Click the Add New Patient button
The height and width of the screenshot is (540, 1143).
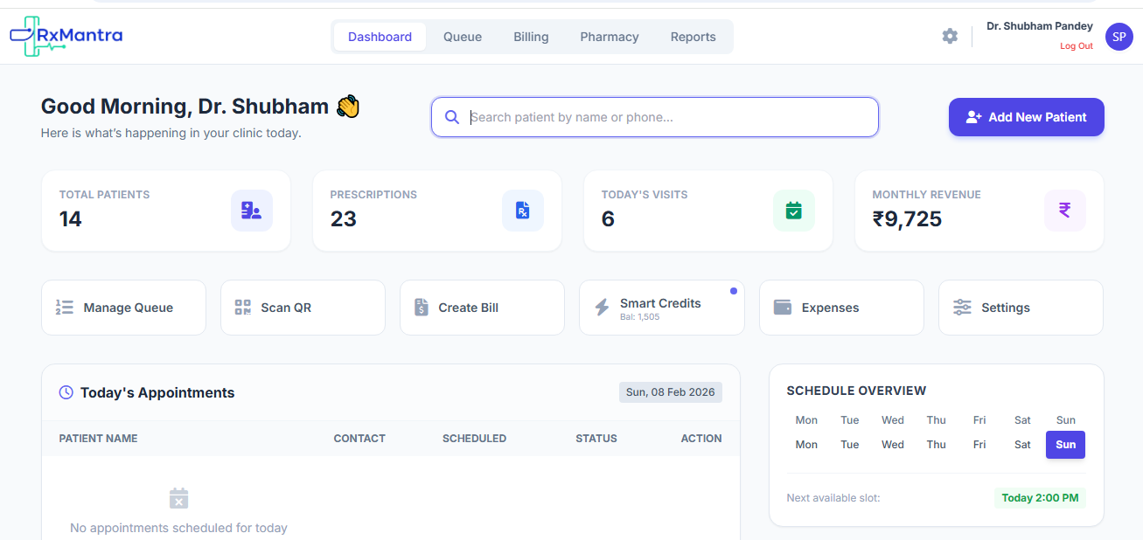(1026, 116)
